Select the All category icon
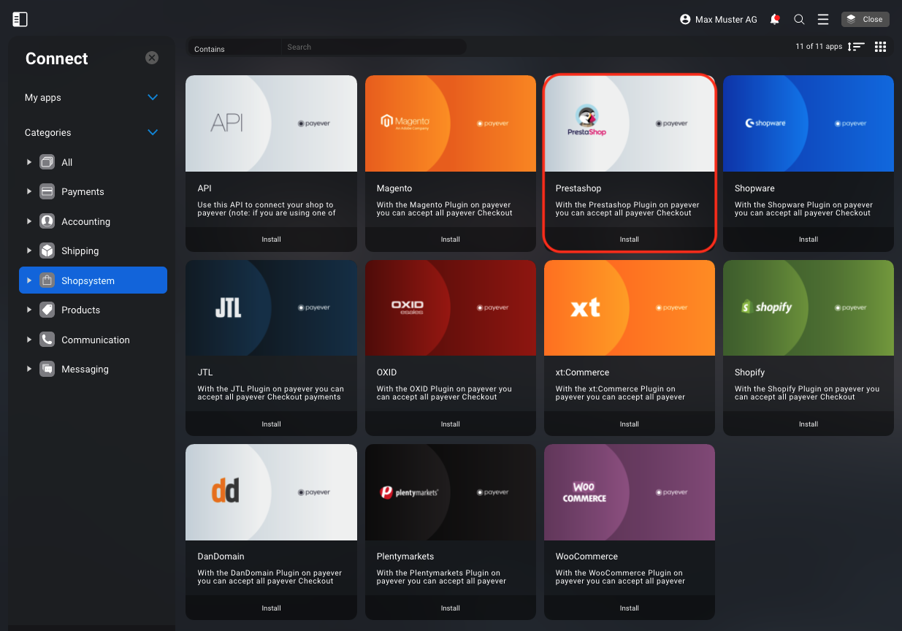 [x=47, y=162]
